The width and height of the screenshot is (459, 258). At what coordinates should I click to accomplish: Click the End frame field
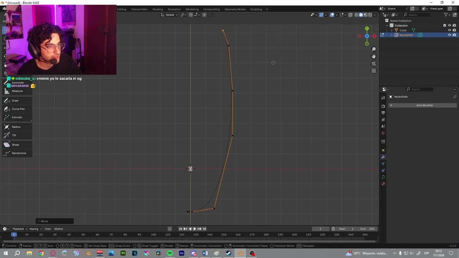point(367,229)
